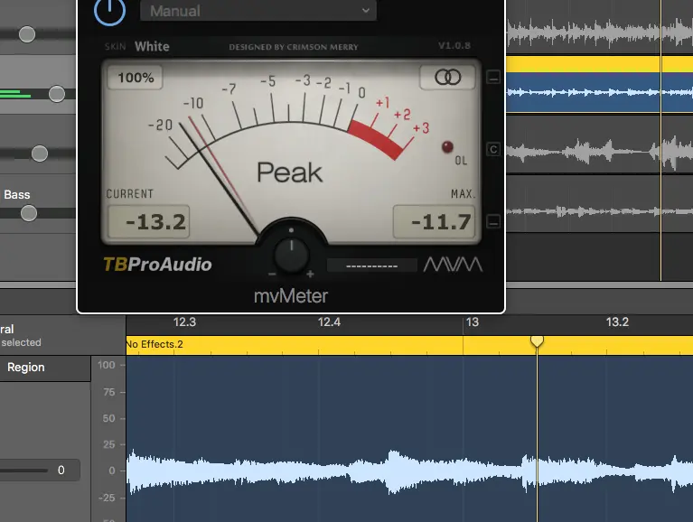Change the White skin selection

[152, 46]
